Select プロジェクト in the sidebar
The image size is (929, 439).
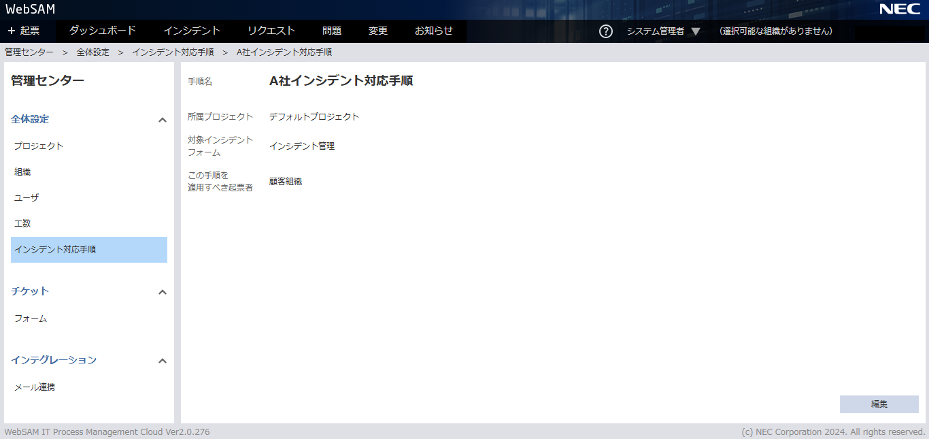click(39, 146)
